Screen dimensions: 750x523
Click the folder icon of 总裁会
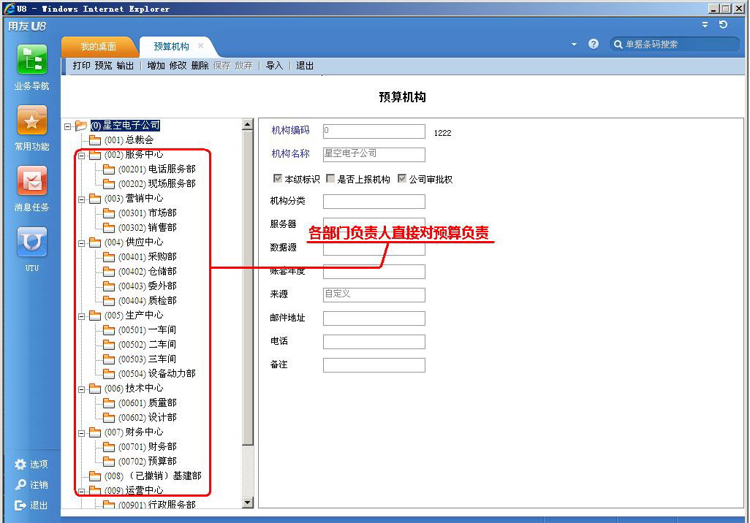click(95, 140)
